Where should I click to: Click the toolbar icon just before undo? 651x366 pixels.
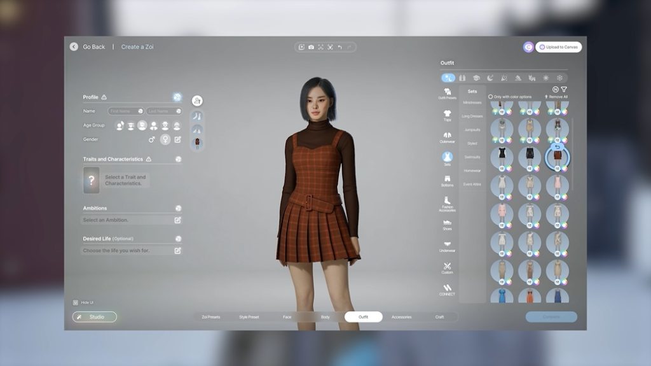tap(331, 47)
